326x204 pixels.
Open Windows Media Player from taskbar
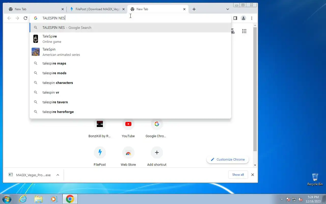(54, 199)
